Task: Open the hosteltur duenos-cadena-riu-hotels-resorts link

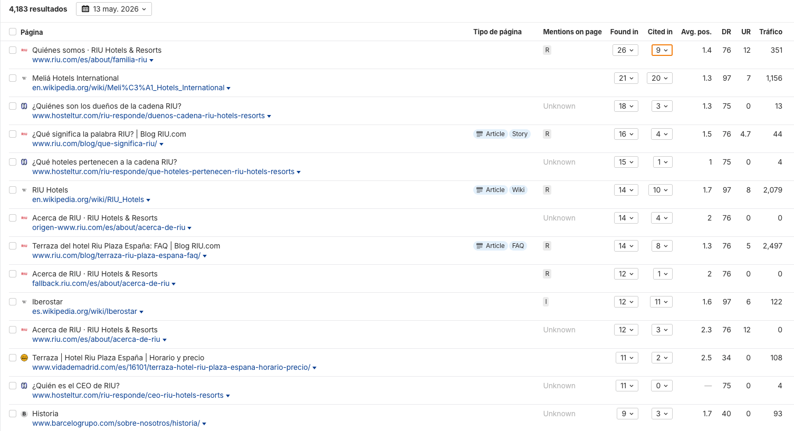Action: (148, 116)
